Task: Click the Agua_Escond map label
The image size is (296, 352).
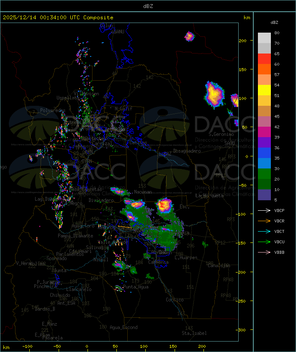Action: pos(124,327)
